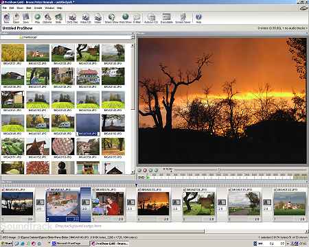Image resolution: width=309 pixels, height=247 pixels.
Task: Open transition icon after the first timeline slide
Action: click(41, 202)
